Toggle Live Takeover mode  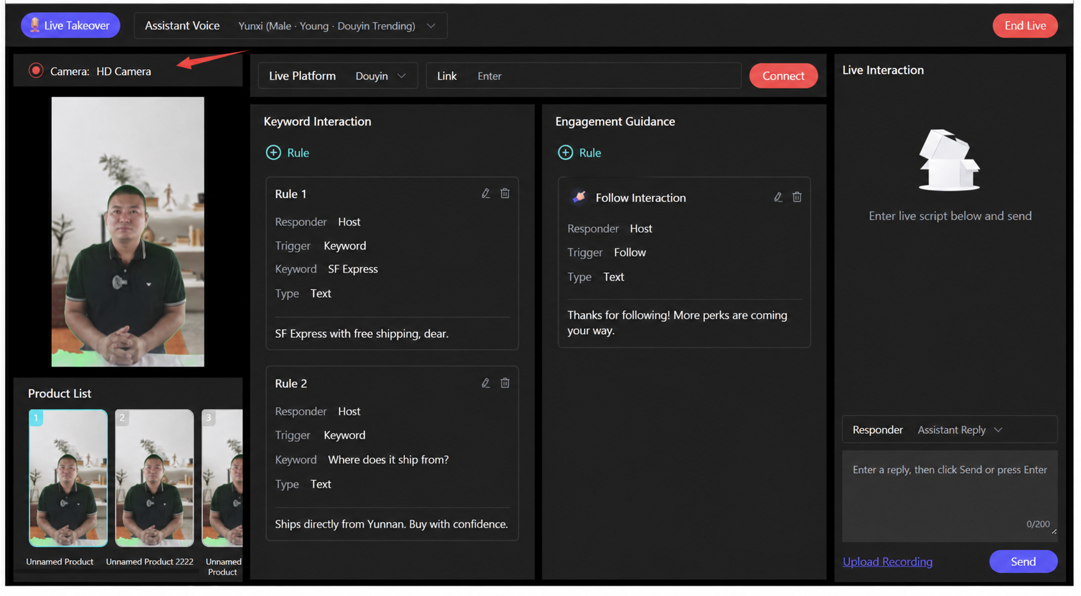[x=70, y=26]
